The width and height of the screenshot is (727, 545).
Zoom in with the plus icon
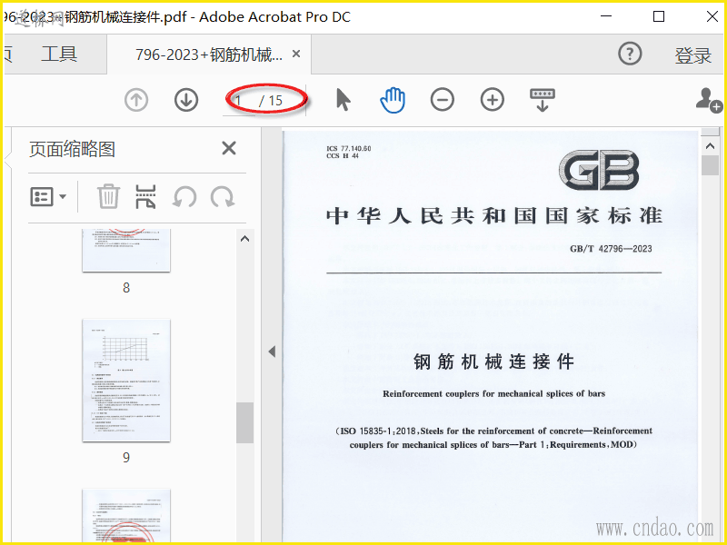493,100
